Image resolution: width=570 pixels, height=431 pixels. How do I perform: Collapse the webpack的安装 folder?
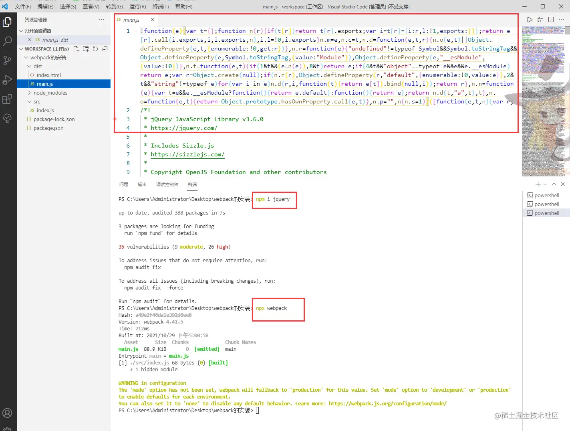pyautogui.click(x=64, y=57)
